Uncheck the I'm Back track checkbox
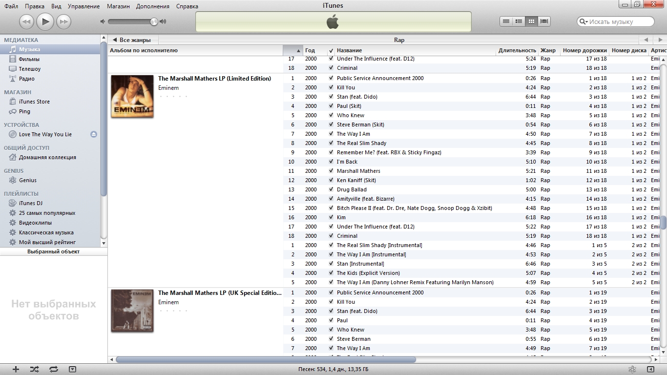 coord(331,162)
